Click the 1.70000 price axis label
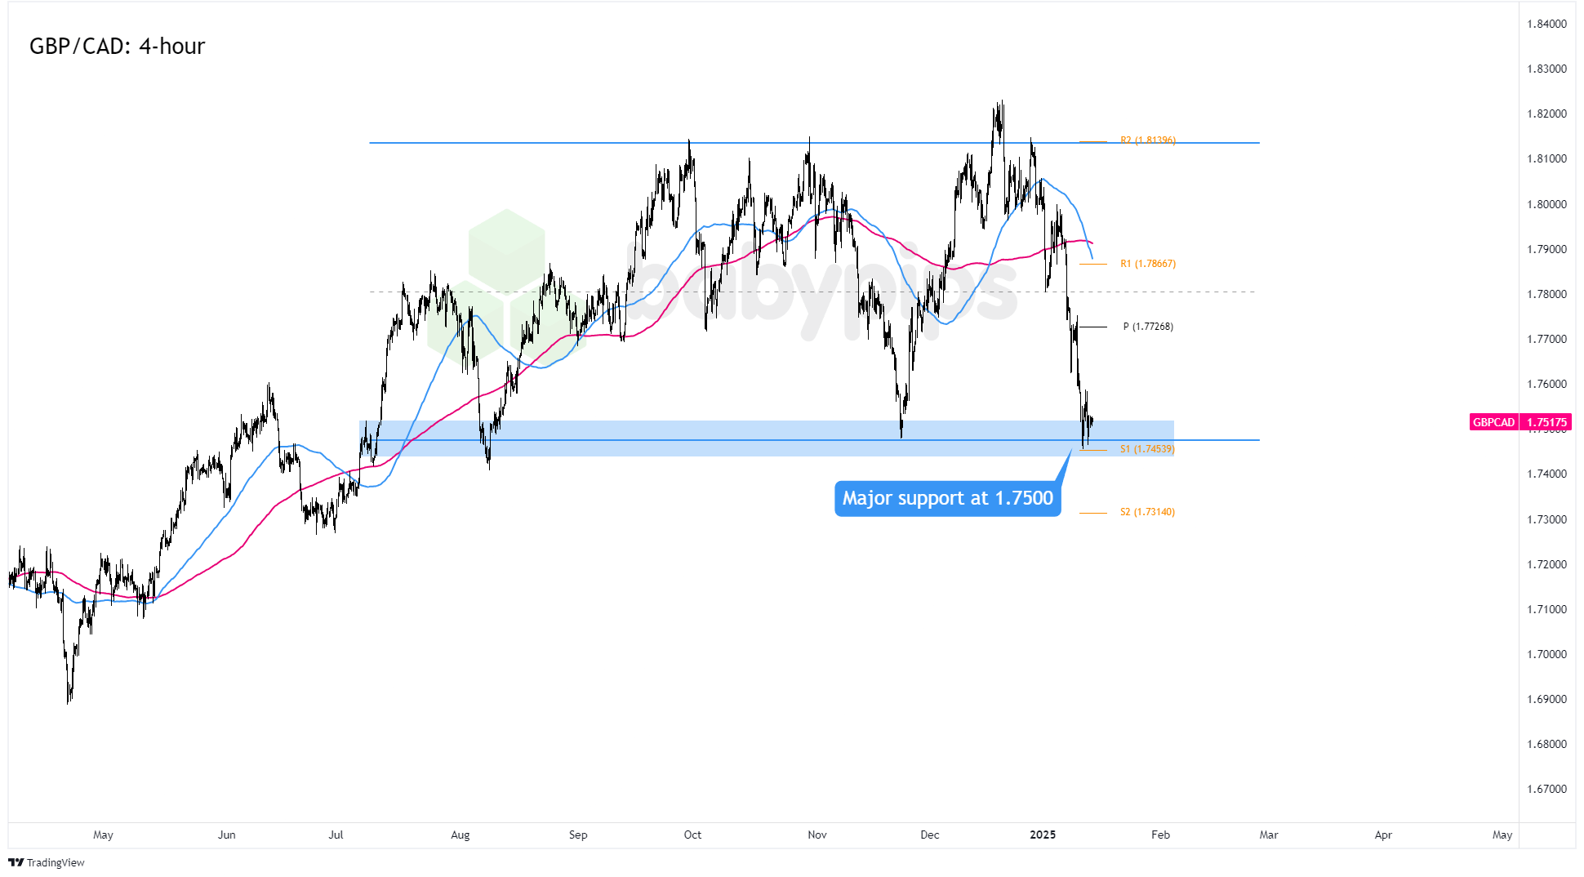 pos(1547,654)
